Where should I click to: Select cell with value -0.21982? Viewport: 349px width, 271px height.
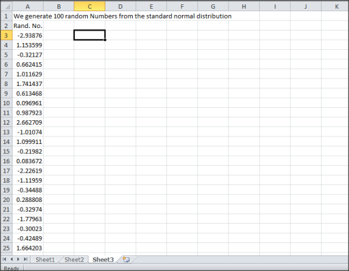(28, 151)
